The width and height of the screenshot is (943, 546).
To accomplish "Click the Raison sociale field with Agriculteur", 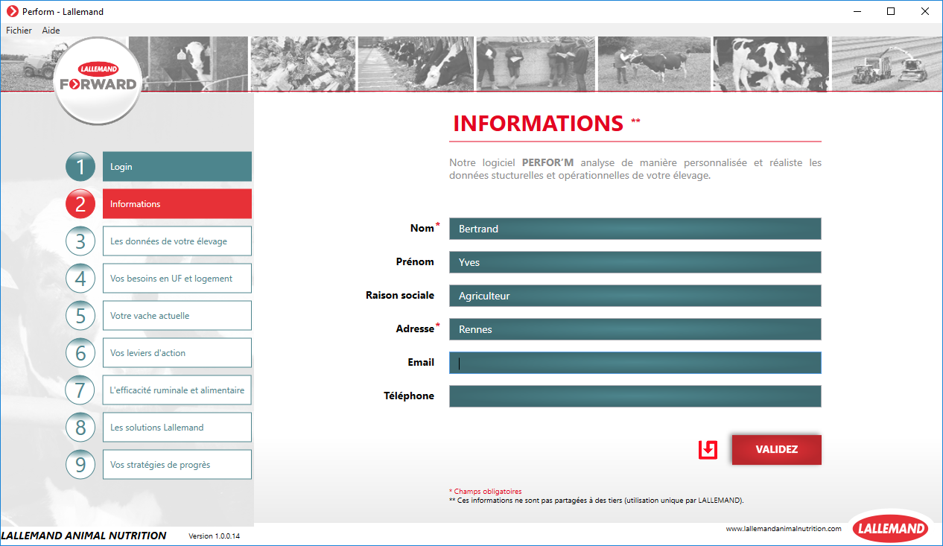I will (635, 296).
